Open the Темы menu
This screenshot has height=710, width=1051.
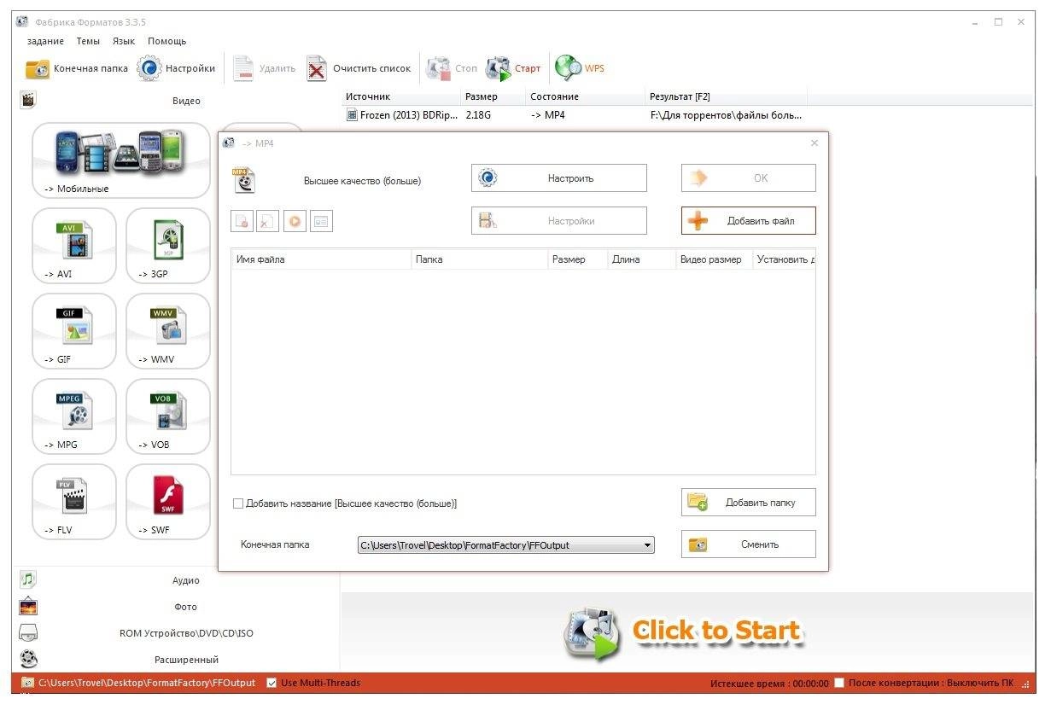click(88, 41)
